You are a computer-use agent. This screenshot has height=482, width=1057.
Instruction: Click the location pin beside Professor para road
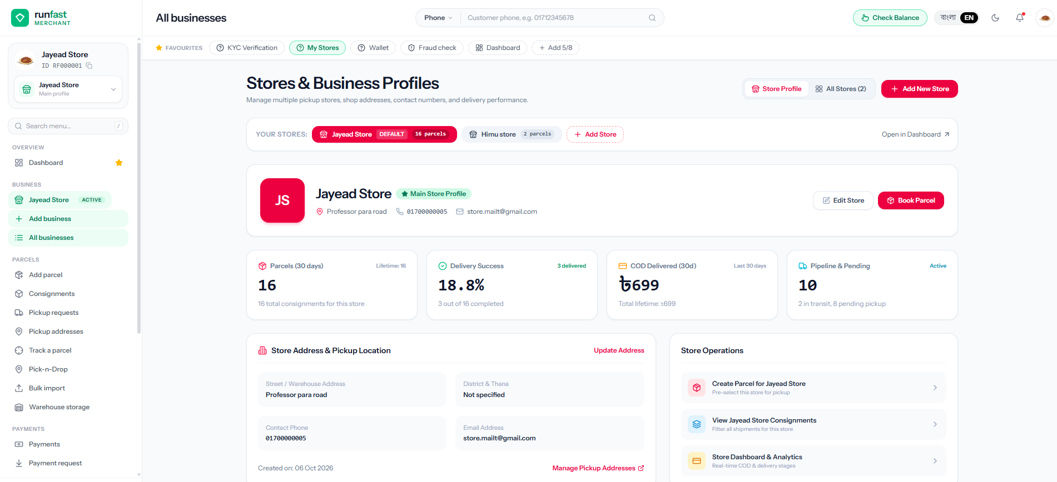(x=320, y=212)
